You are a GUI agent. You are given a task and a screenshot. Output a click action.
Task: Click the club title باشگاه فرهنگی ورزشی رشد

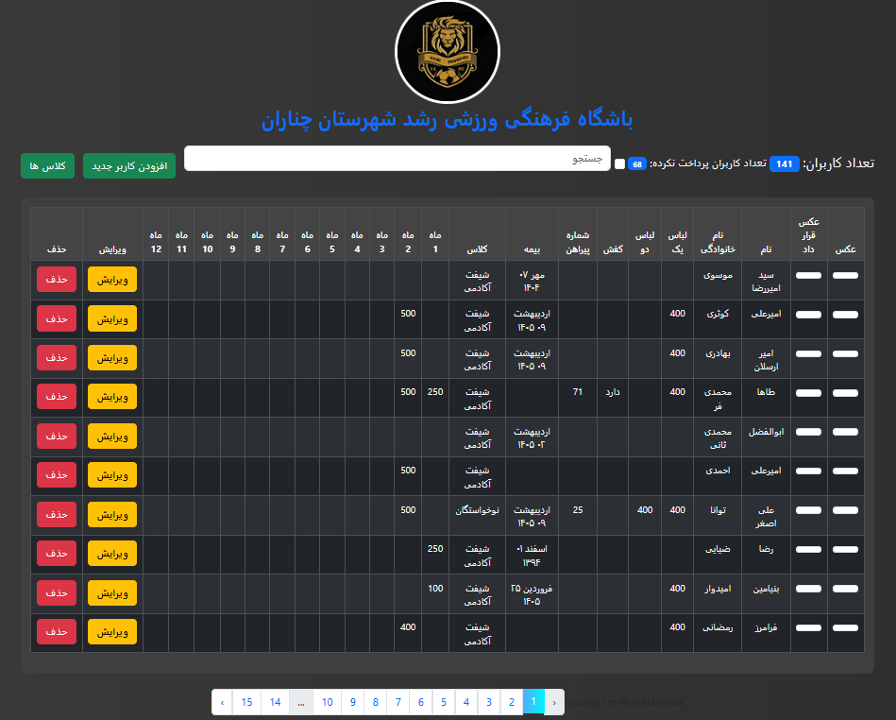click(448, 120)
